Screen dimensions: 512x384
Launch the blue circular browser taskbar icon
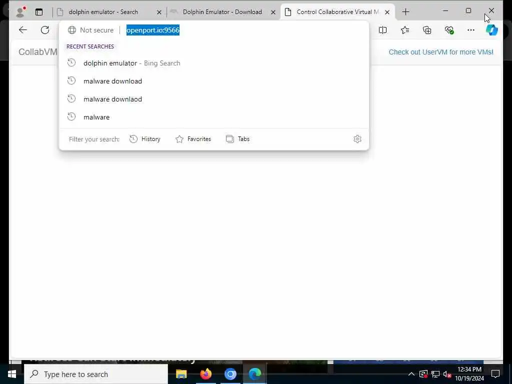point(230,374)
